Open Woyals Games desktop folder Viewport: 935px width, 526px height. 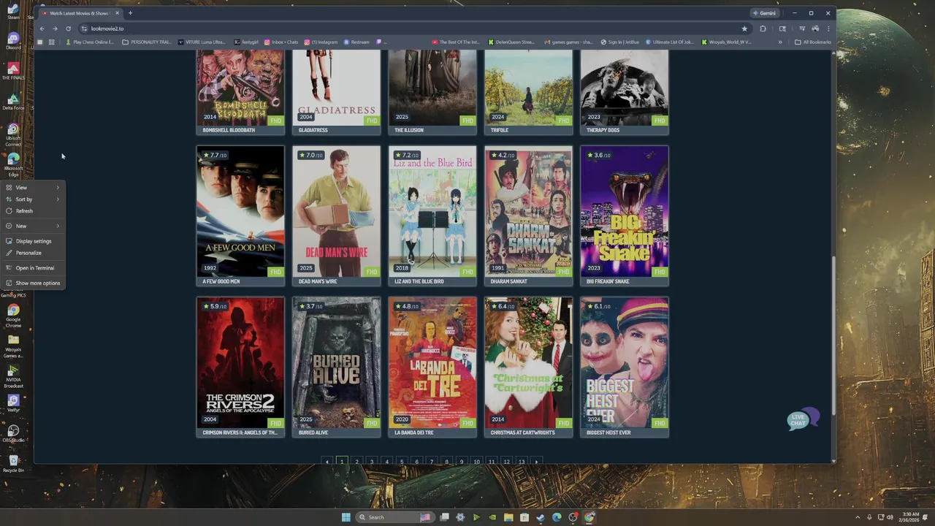13,346
